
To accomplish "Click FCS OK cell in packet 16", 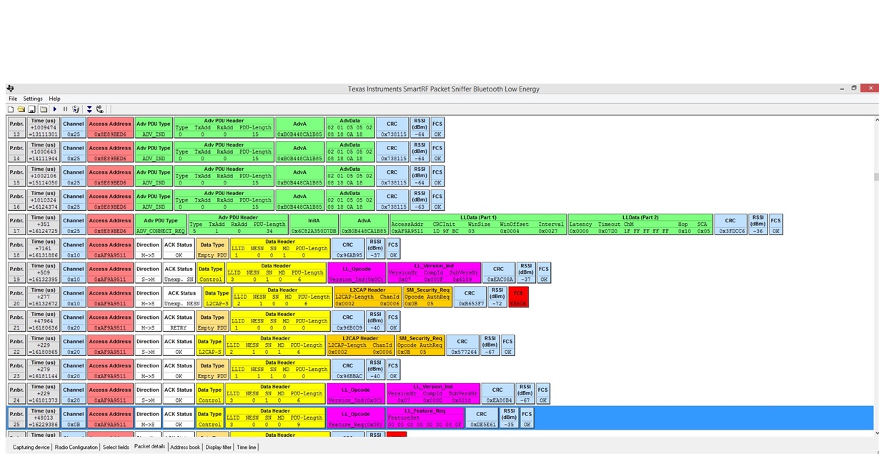I will [x=437, y=201].
